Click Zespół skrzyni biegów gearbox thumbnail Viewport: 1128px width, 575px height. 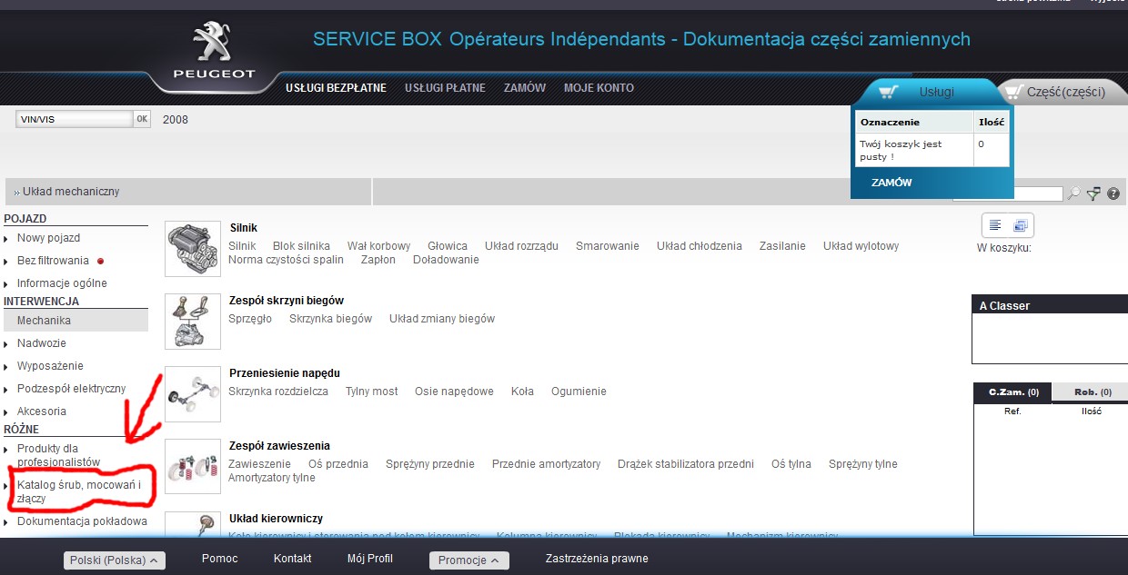[x=193, y=322]
